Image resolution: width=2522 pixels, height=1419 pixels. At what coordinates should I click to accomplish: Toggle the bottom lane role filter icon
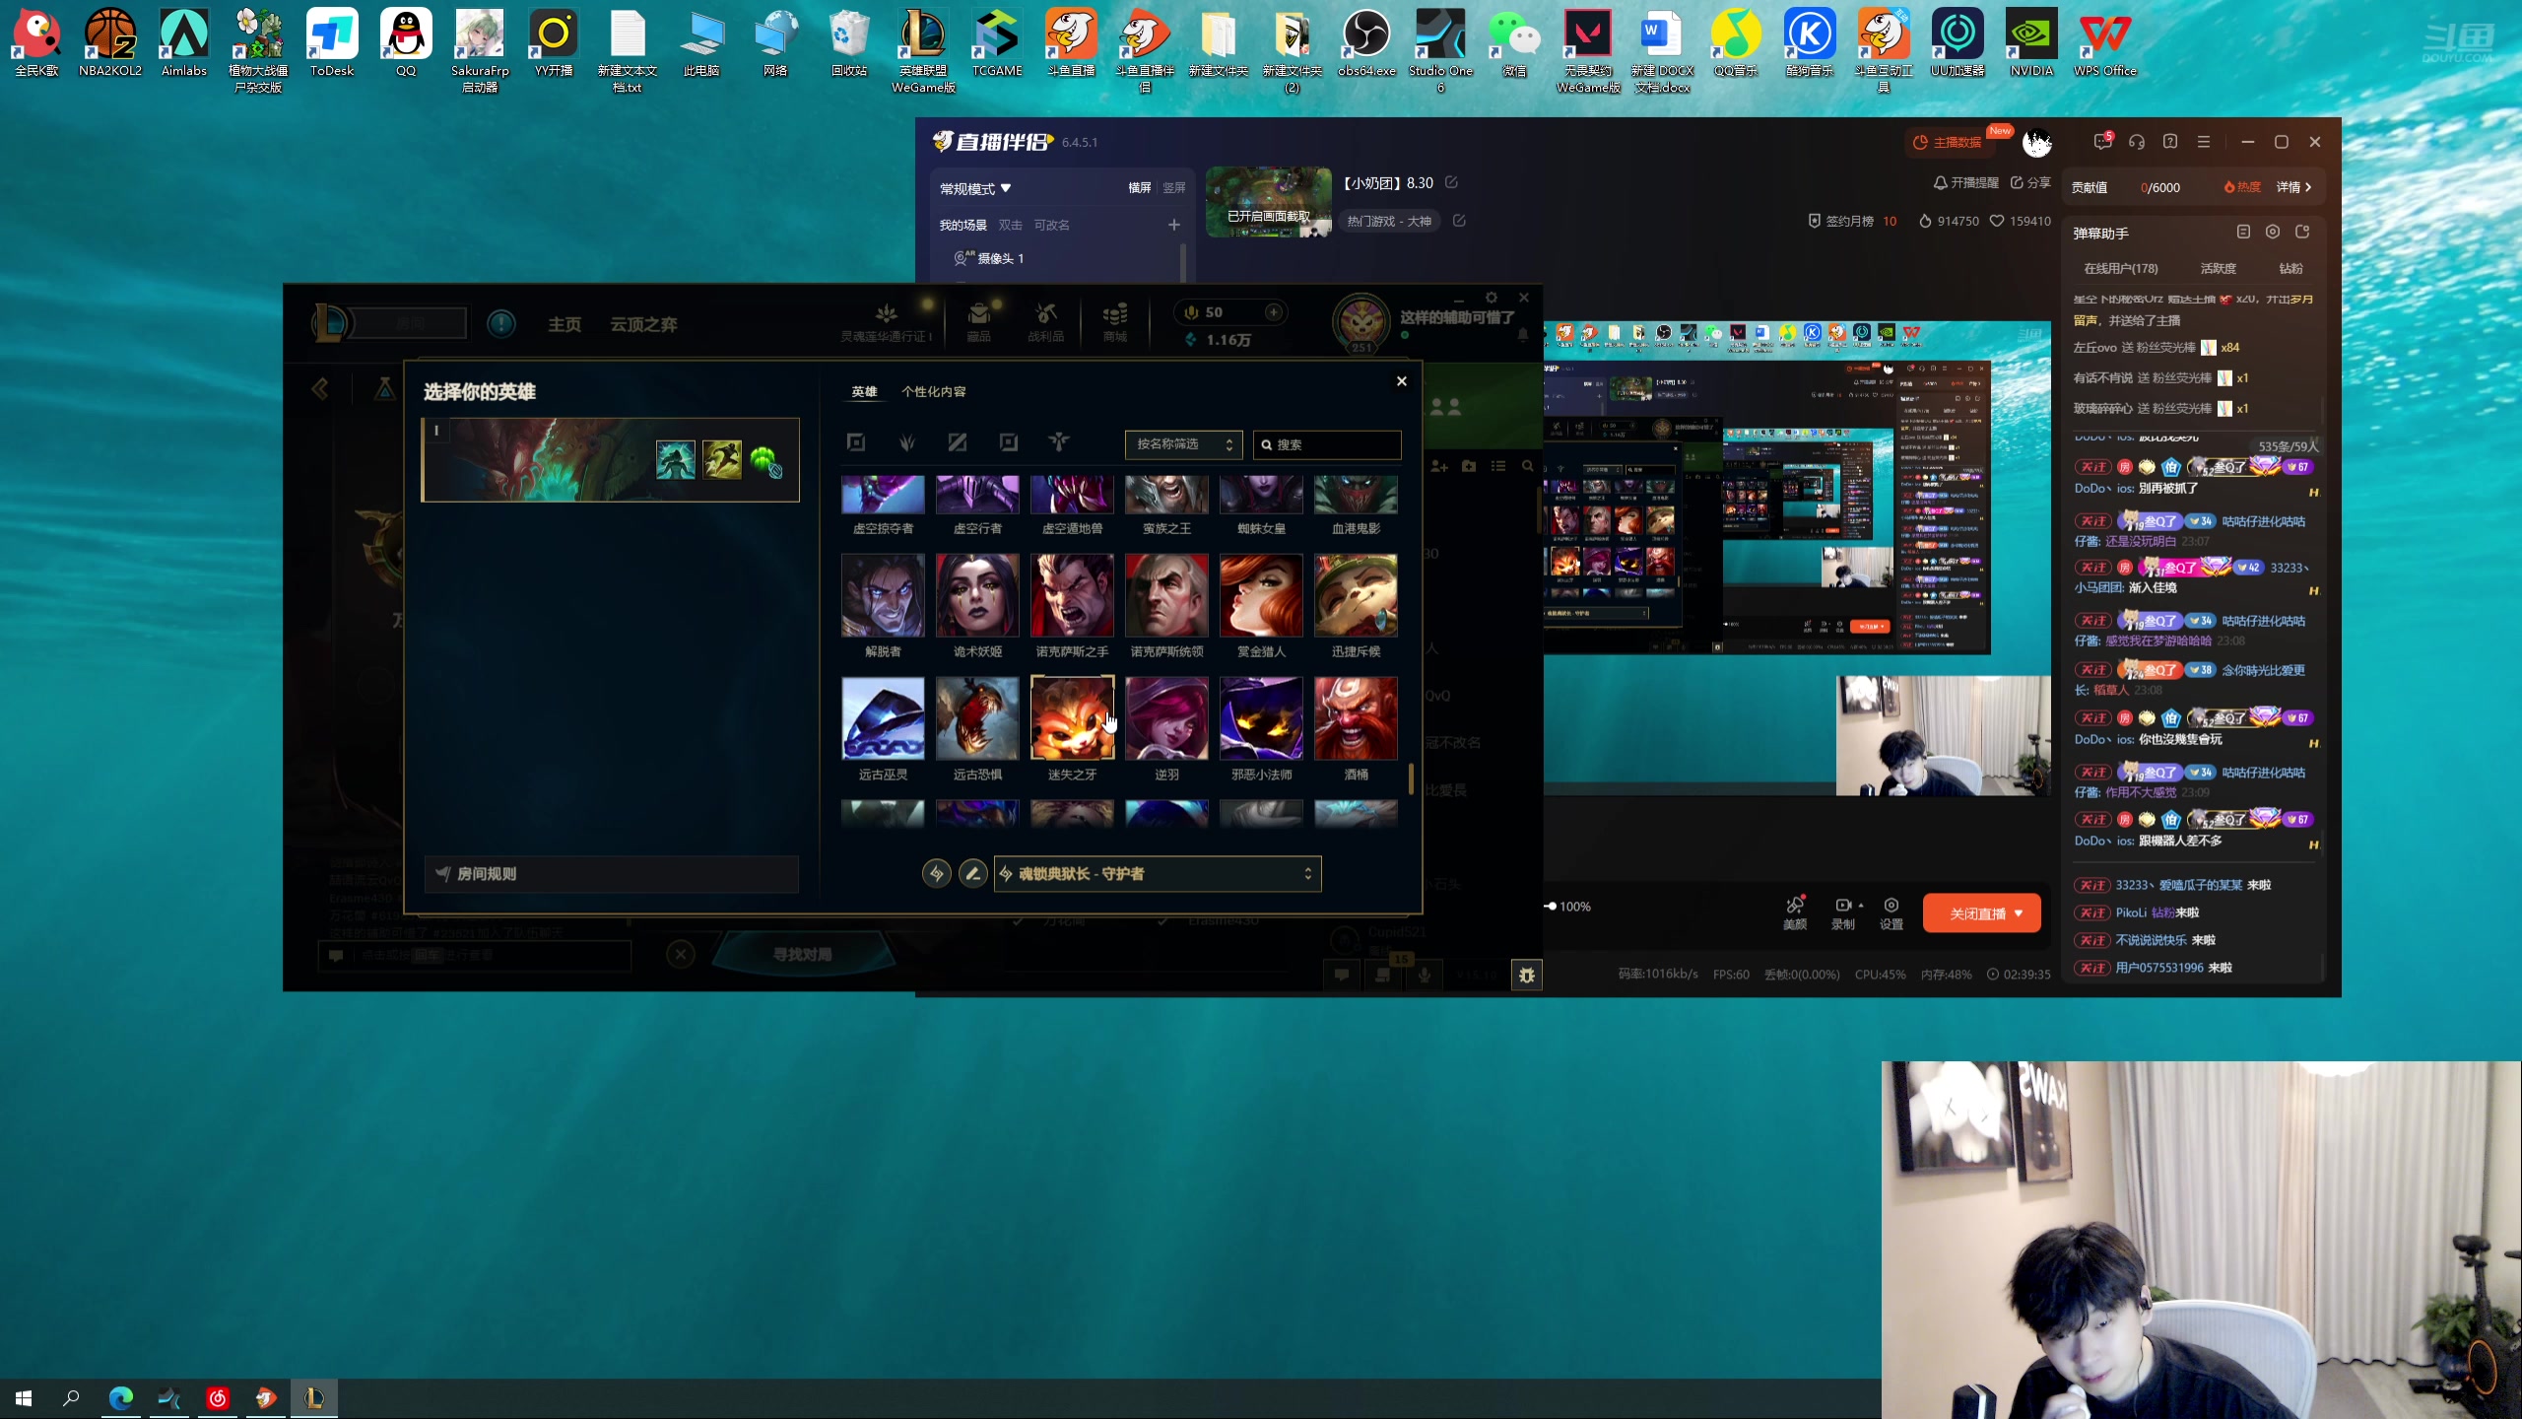coord(1009,442)
